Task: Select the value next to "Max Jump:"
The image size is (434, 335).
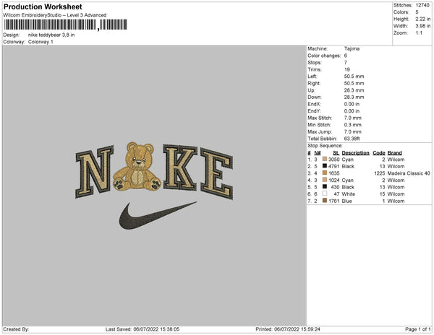Action: (353, 131)
